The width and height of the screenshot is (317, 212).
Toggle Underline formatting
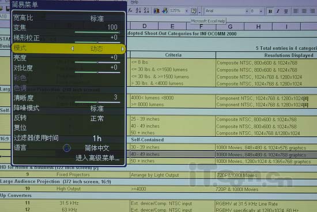click(x=286, y=12)
